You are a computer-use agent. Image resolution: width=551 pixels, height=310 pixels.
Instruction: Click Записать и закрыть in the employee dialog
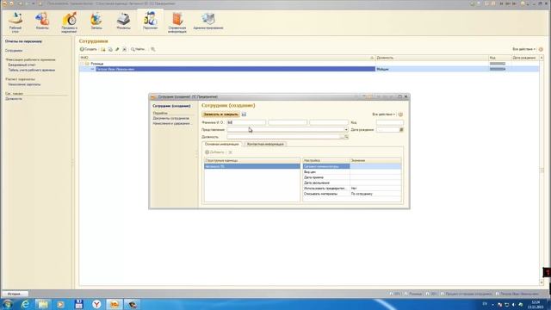point(220,115)
